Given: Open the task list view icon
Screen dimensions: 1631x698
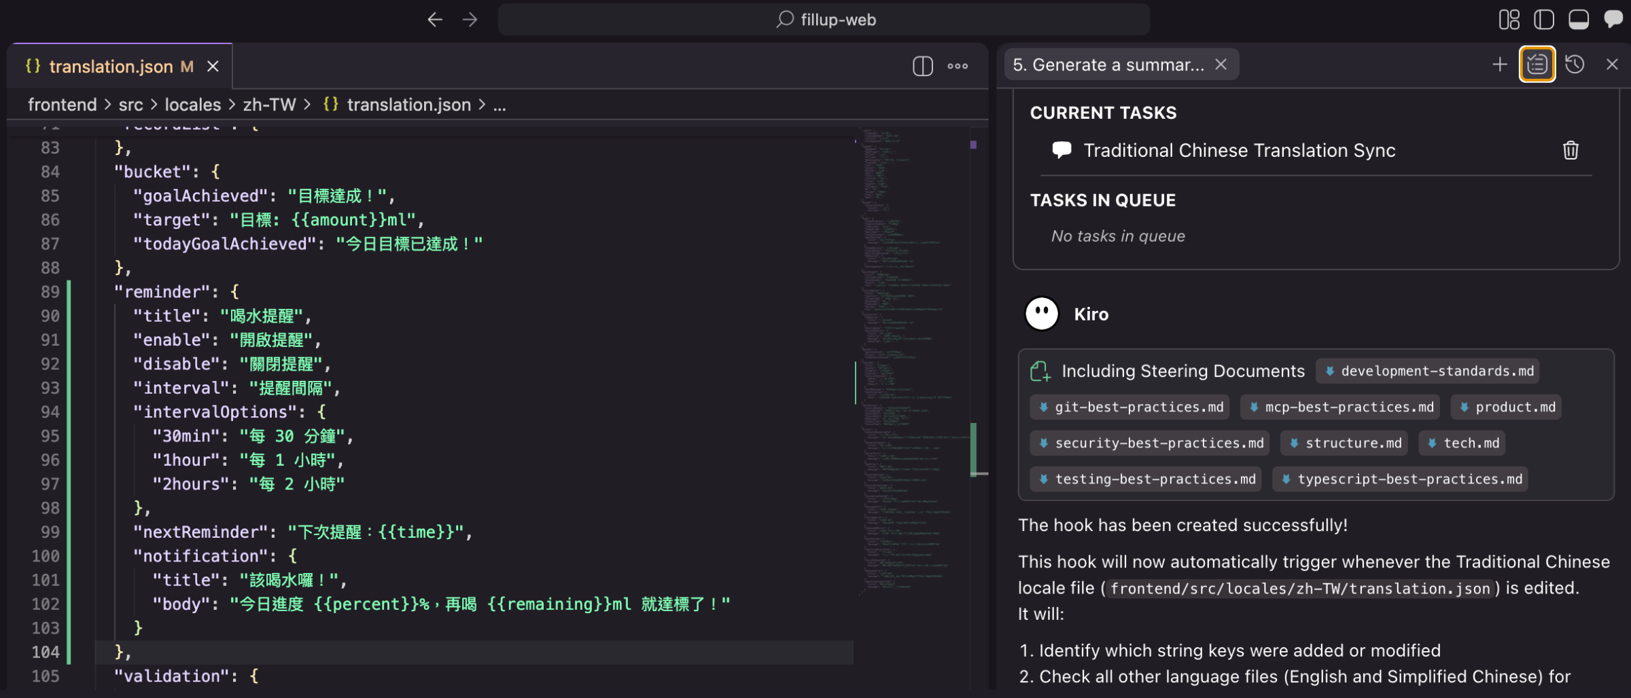Looking at the screenshot, I should (1537, 65).
